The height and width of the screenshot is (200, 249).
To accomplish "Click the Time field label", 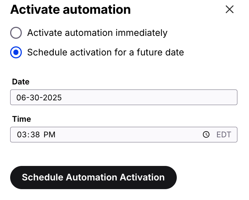I will click(21, 119).
